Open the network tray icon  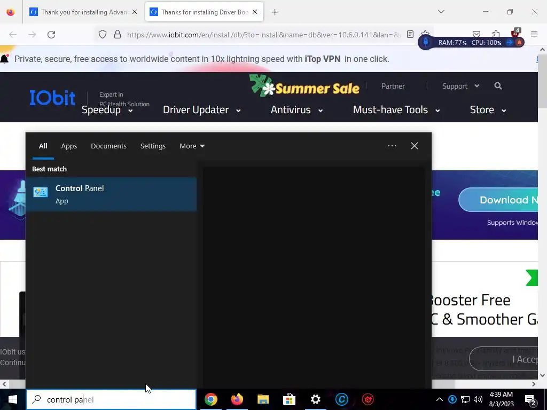coord(465,399)
